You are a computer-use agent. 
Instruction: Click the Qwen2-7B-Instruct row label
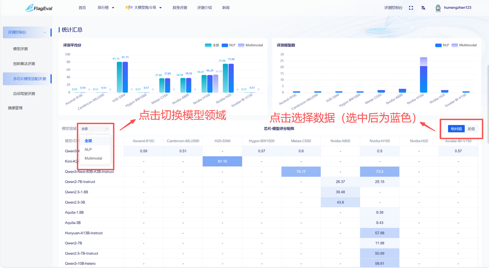[x=80, y=182]
